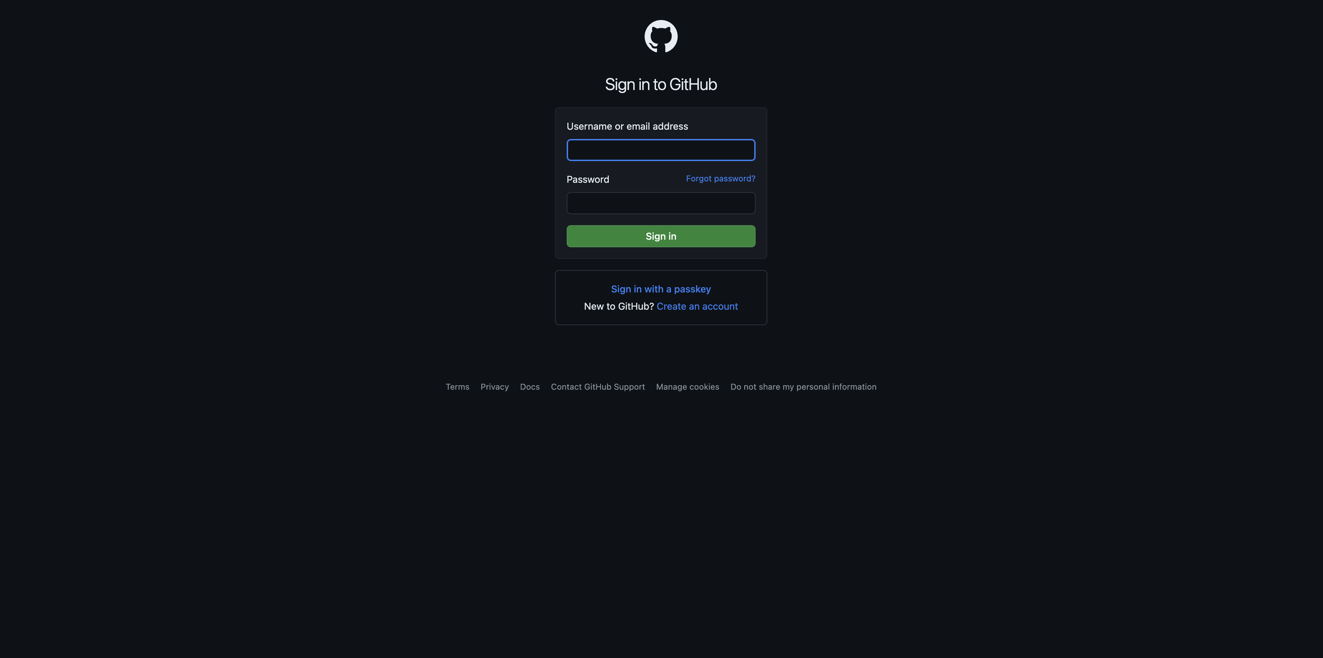
Task: Begin registering a new GitHub account
Action: (697, 307)
